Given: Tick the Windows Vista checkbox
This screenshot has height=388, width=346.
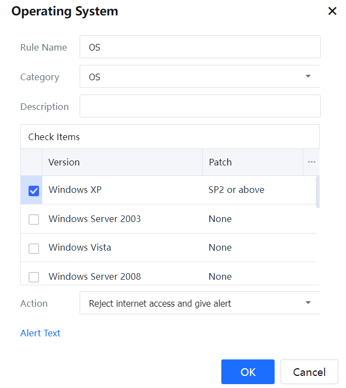Looking at the screenshot, I should [34, 248].
